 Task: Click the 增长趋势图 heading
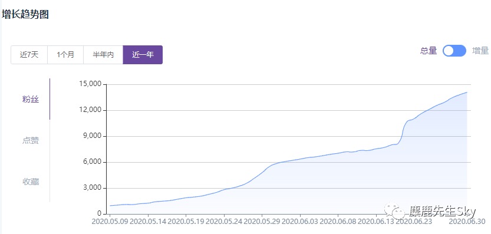25,14
